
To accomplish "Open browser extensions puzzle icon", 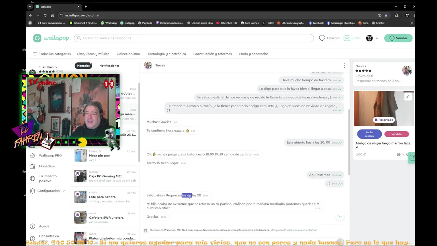I will pos(396,15).
